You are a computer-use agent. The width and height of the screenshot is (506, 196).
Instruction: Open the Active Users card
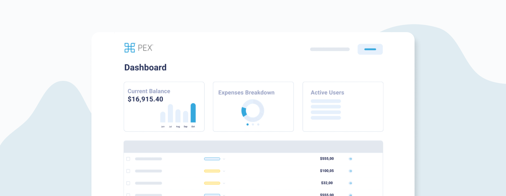click(x=343, y=106)
